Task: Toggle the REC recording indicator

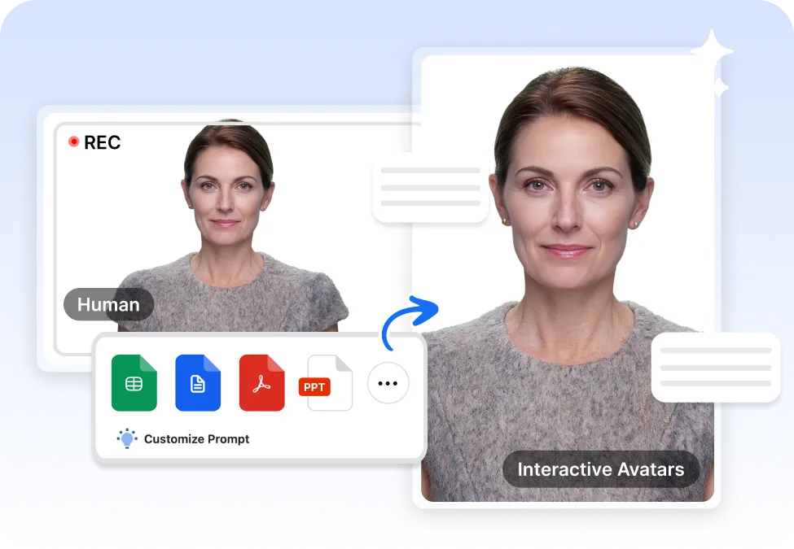Action: 94,142
